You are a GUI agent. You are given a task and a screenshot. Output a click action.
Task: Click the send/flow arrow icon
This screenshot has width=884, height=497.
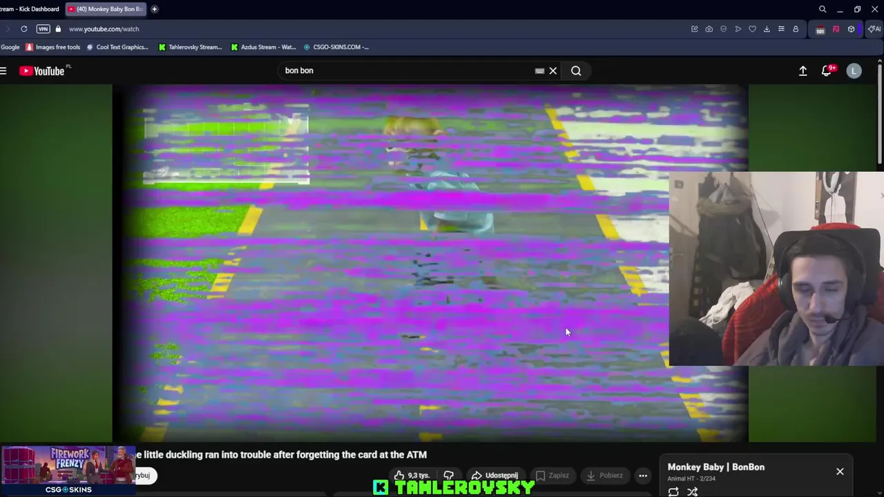(x=738, y=29)
